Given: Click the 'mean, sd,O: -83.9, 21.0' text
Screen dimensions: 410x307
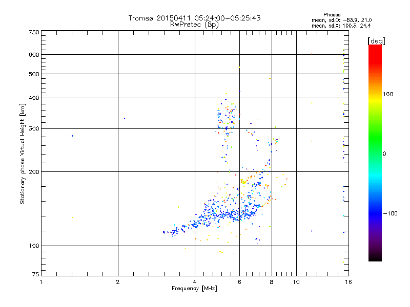Looking at the screenshot, I should coord(341,20).
